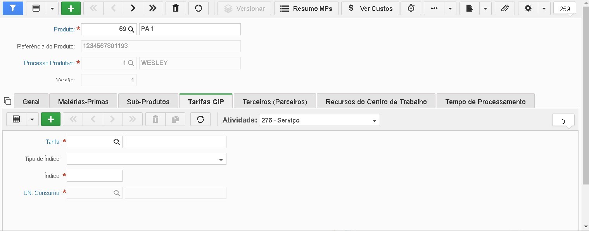Viewport: 589px width, 231px height.
Task: Open Ver Custos
Action: coord(370,8)
